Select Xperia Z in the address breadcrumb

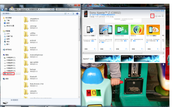pyautogui.click(x=23, y=9)
